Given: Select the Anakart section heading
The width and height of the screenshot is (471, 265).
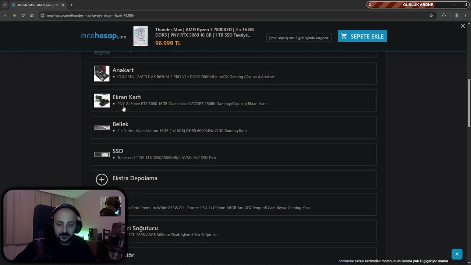Looking at the screenshot, I should (123, 70).
